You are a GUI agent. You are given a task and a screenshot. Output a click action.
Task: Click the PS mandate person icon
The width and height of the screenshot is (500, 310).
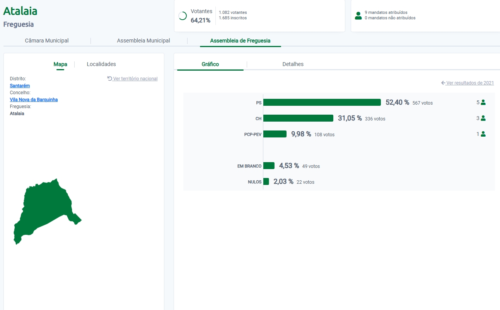click(x=483, y=103)
